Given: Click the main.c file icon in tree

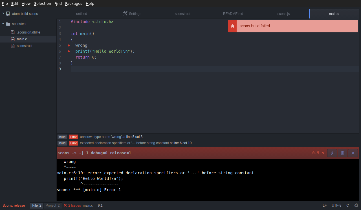Looking at the screenshot, I should pyautogui.click(x=12, y=39).
